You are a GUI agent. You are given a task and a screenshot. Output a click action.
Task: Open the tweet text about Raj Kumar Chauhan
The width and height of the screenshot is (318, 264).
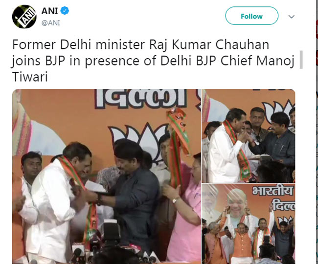point(153,61)
